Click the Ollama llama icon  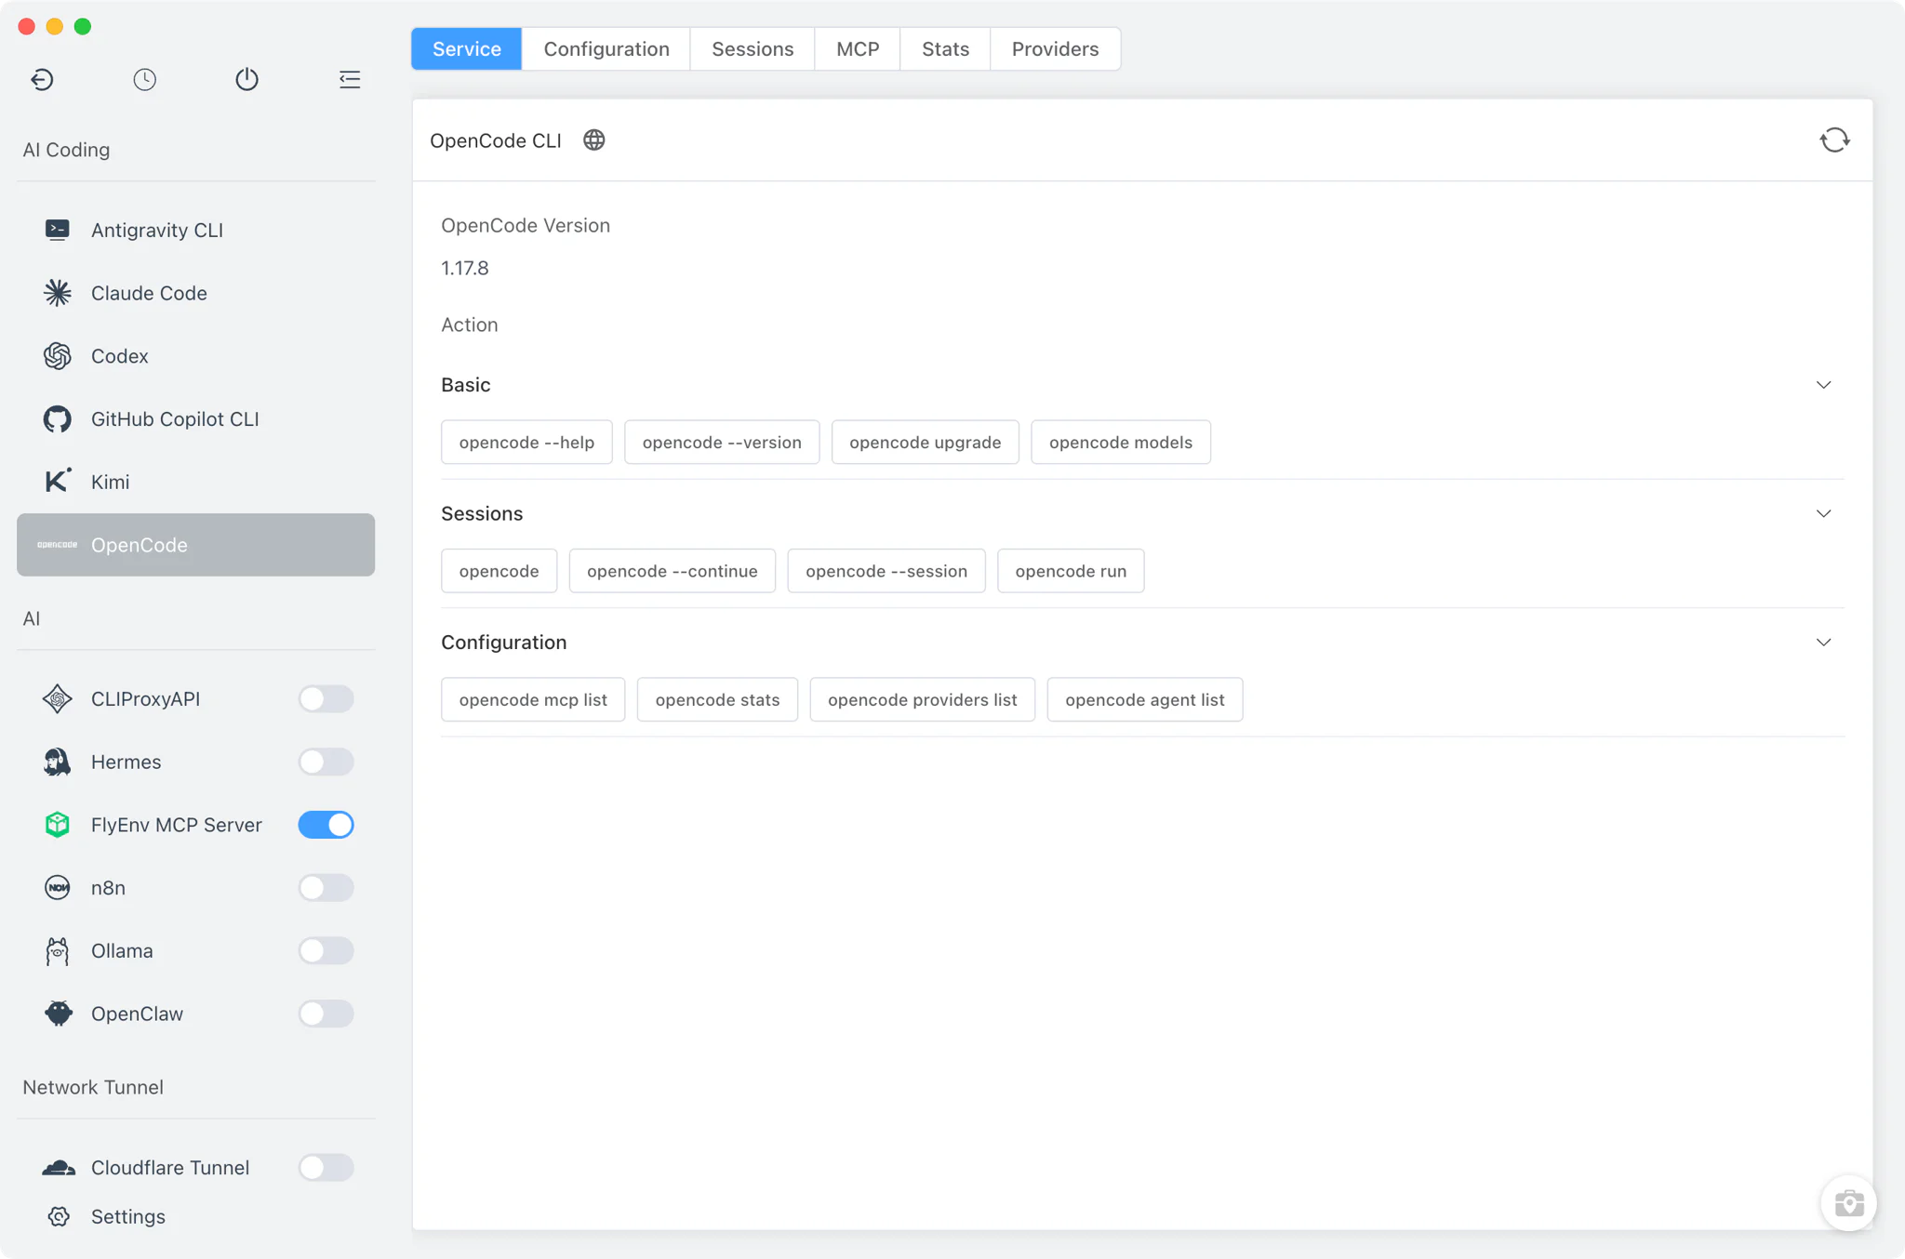click(58, 951)
